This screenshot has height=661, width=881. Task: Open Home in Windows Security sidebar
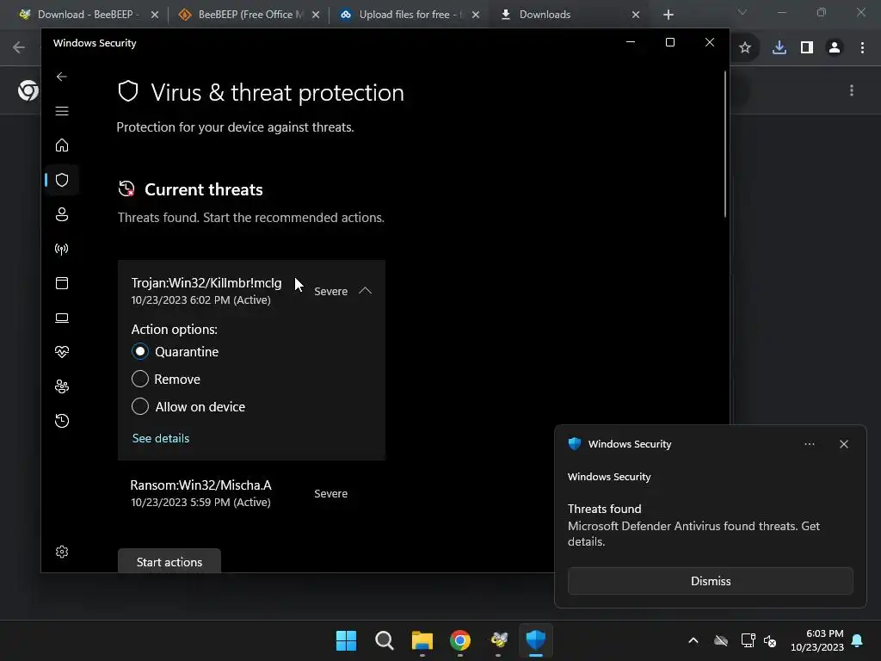pyautogui.click(x=62, y=145)
